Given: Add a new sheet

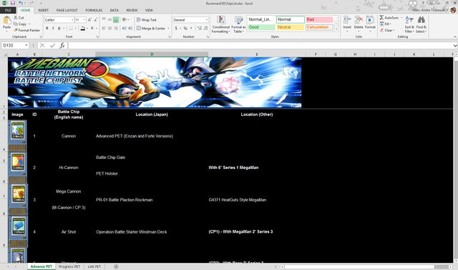Looking at the screenshot, I should (x=116, y=266).
